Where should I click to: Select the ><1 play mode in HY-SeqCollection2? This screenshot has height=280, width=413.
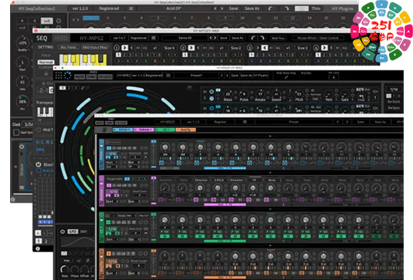click(x=46, y=21)
